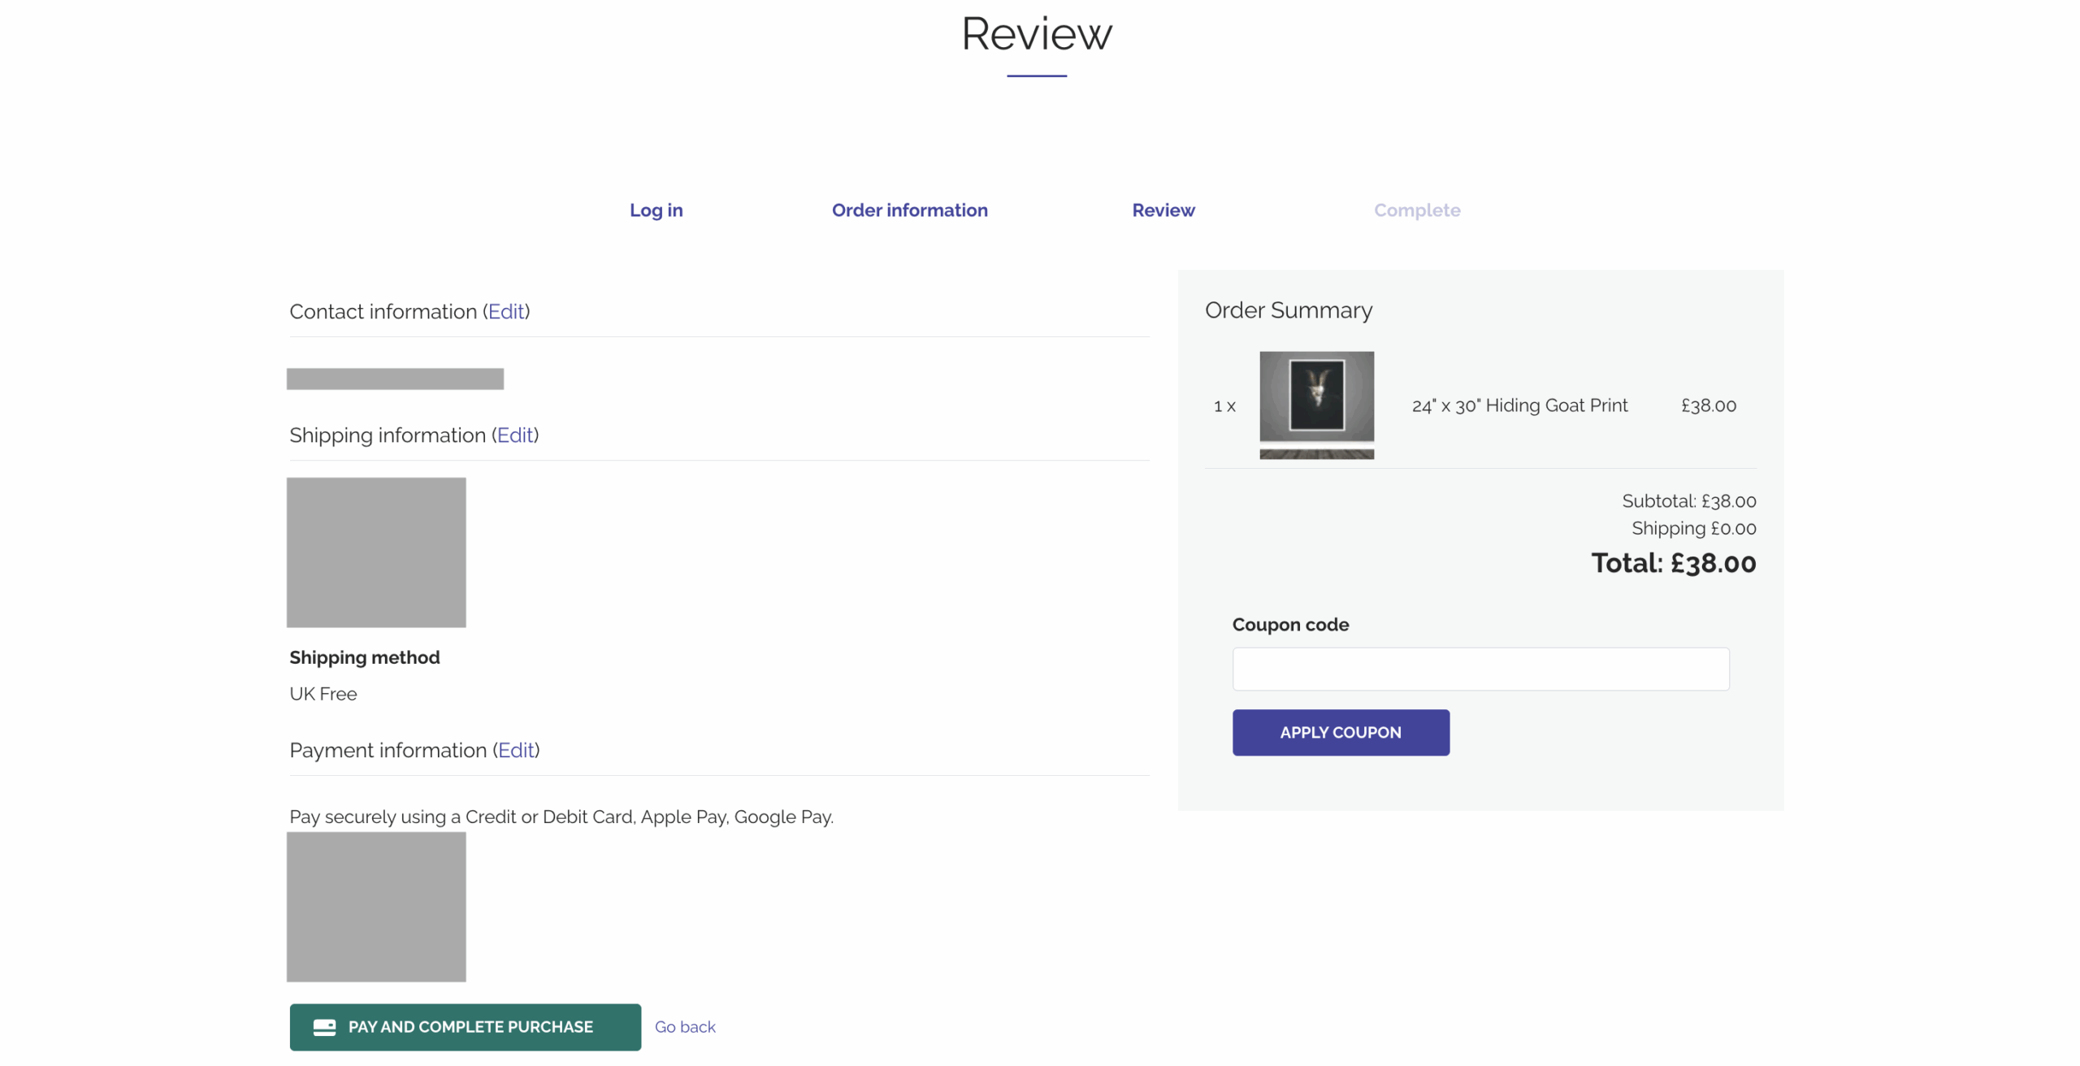Click the Total £38.00 amount

click(1672, 563)
